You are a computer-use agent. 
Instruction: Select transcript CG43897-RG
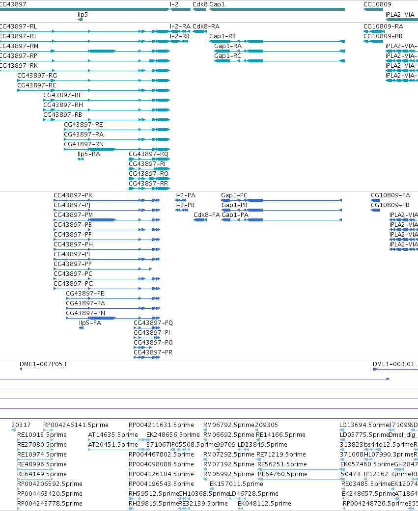coord(94,81)
